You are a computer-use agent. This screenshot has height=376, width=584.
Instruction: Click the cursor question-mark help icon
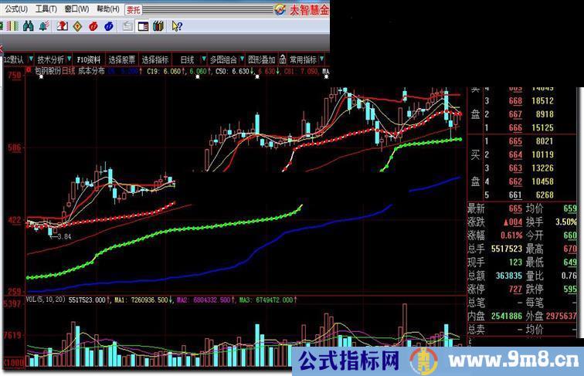point(177,26)
